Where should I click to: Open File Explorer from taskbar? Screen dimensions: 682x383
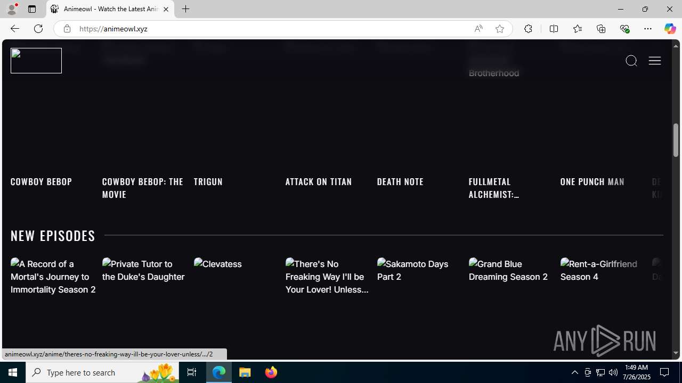click(245, 372)
